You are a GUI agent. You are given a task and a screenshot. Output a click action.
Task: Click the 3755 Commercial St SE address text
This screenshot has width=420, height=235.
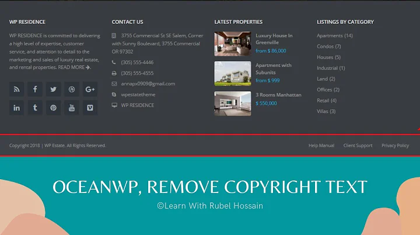[157, 44]
